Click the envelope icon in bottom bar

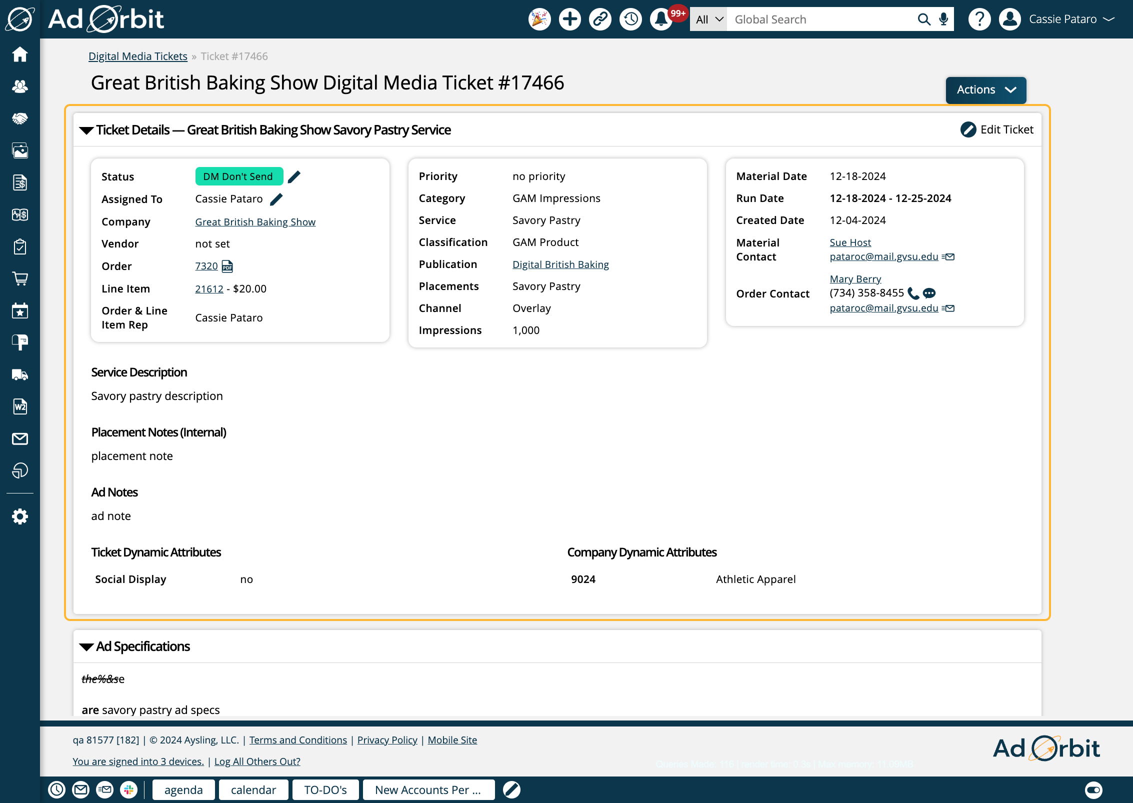tap(81, 789)
